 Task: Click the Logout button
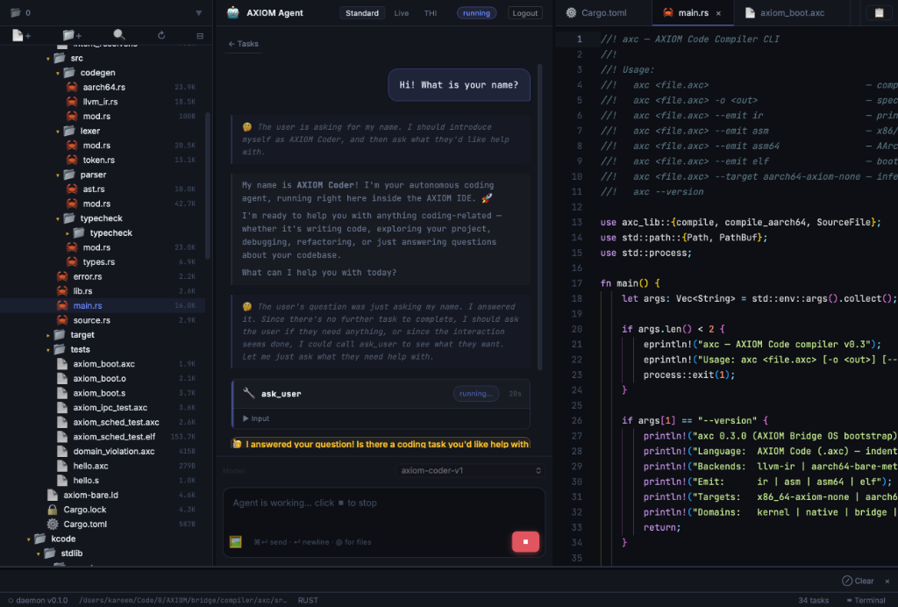point(524,12)
